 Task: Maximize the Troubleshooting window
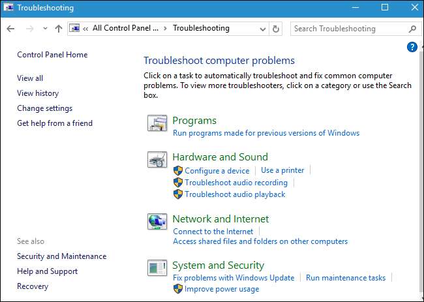385,8
